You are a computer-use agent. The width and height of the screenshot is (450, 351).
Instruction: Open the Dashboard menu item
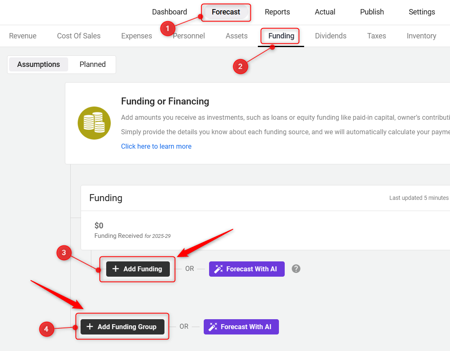[169, 12]
